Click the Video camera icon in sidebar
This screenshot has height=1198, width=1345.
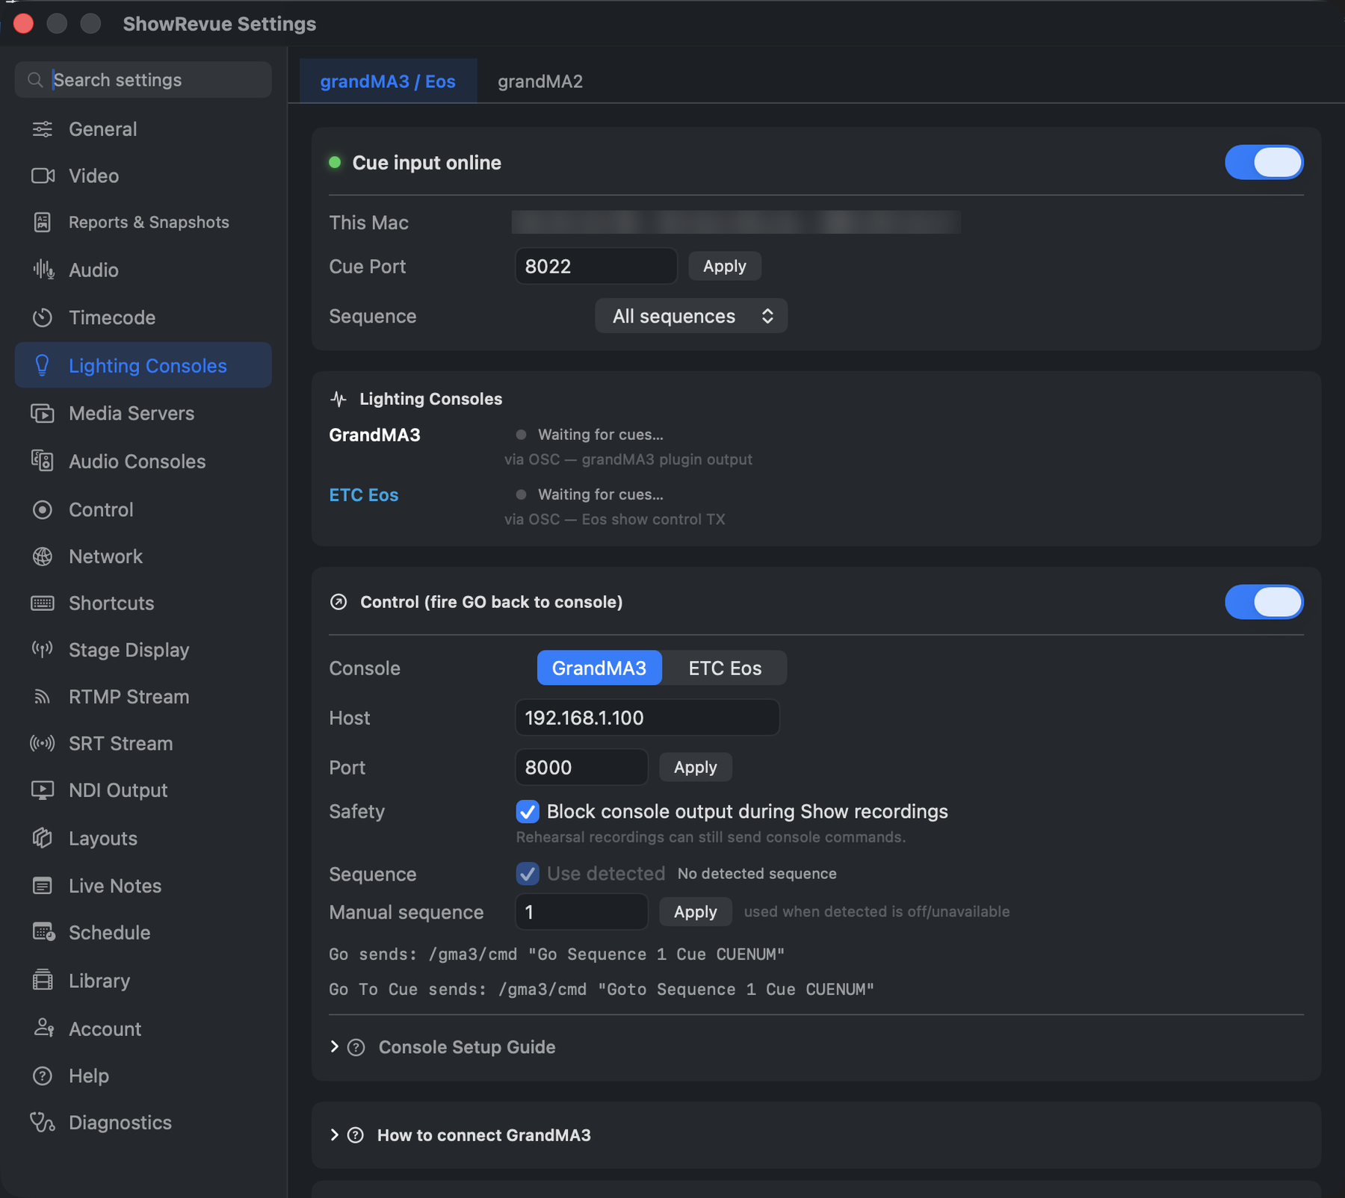click(x=43, y=176)
